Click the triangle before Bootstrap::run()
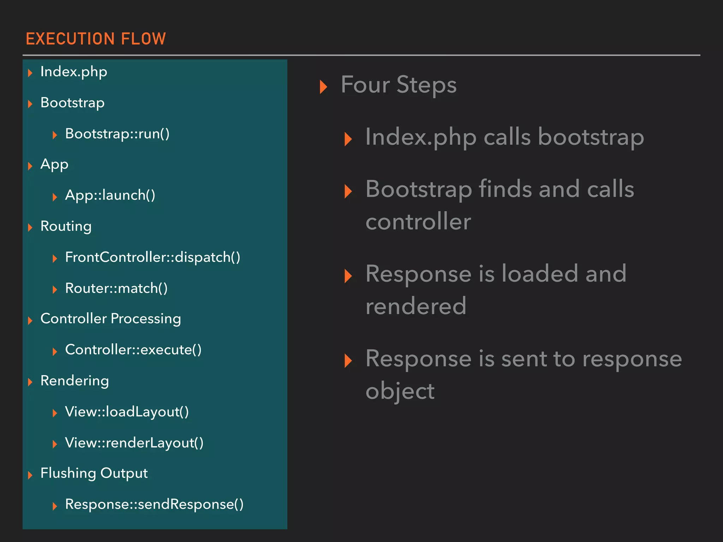The height and width of the screenshot is (542, 723). tap(55, 135)
